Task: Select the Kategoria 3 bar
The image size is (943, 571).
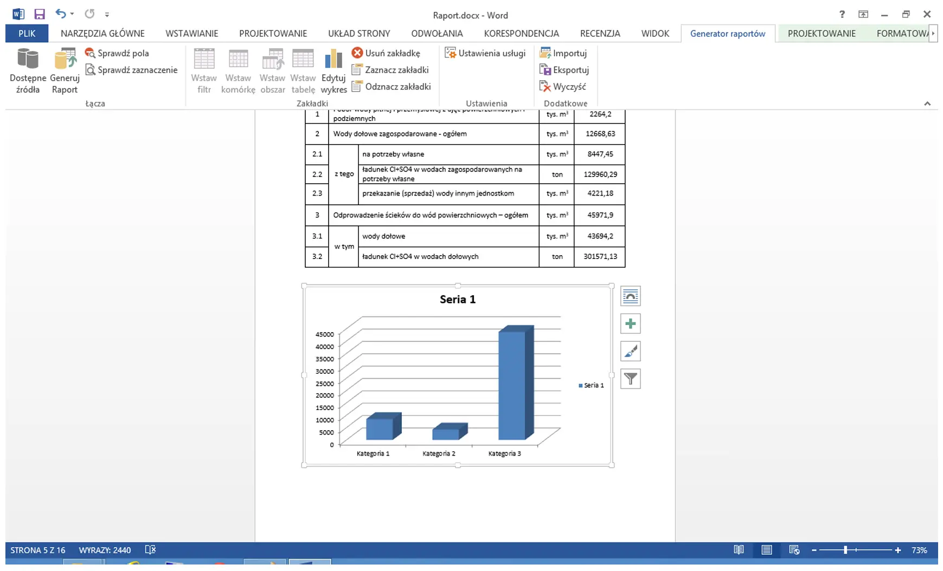Action: (x=516, y=382)
